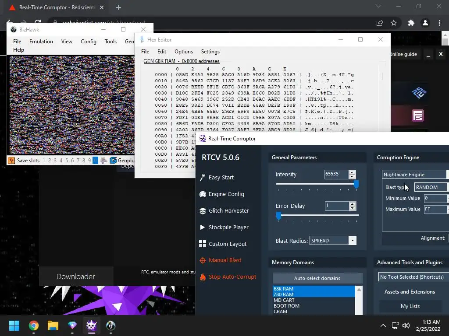
Task: Click BizHawk icon in taskbar
Action: 111,325
